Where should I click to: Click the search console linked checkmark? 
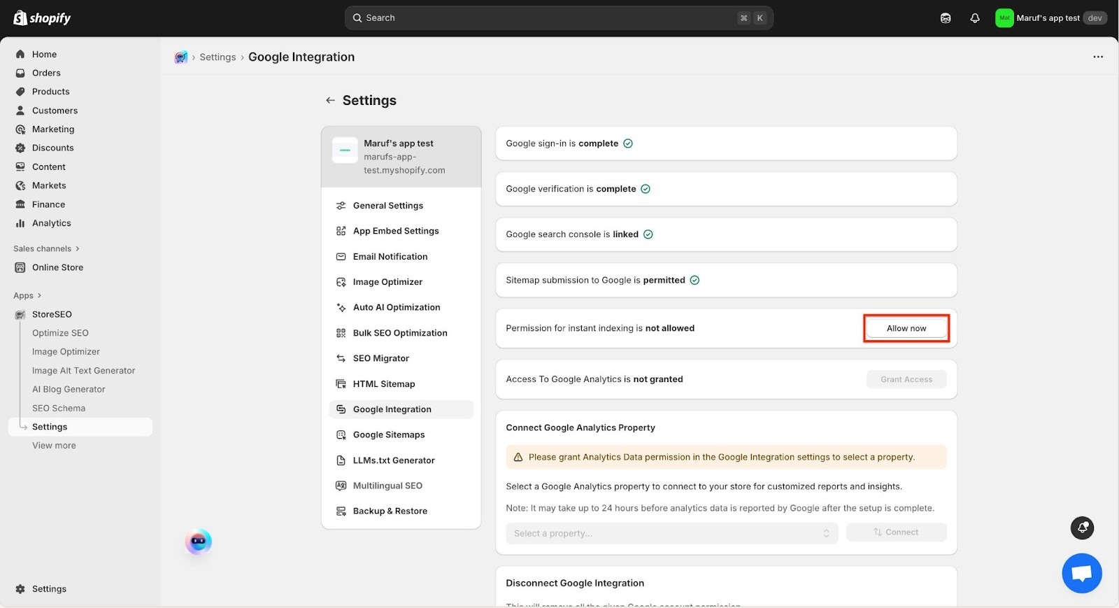[x=648, y=234]
